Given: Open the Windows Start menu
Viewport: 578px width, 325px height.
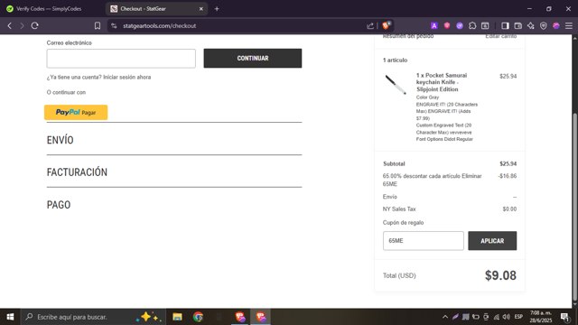Looking at the screenshot, I should click(x=10, y=317).
